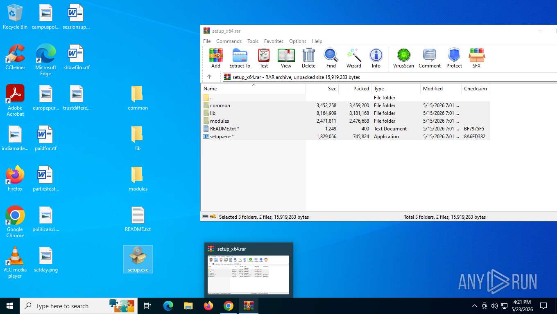Click the taskbar search box
Viewport: 557px width, 314px height.
point(78,306)
